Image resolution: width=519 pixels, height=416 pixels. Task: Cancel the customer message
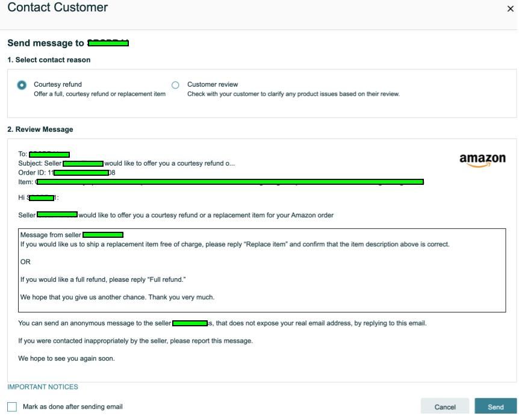coord(445,407)
